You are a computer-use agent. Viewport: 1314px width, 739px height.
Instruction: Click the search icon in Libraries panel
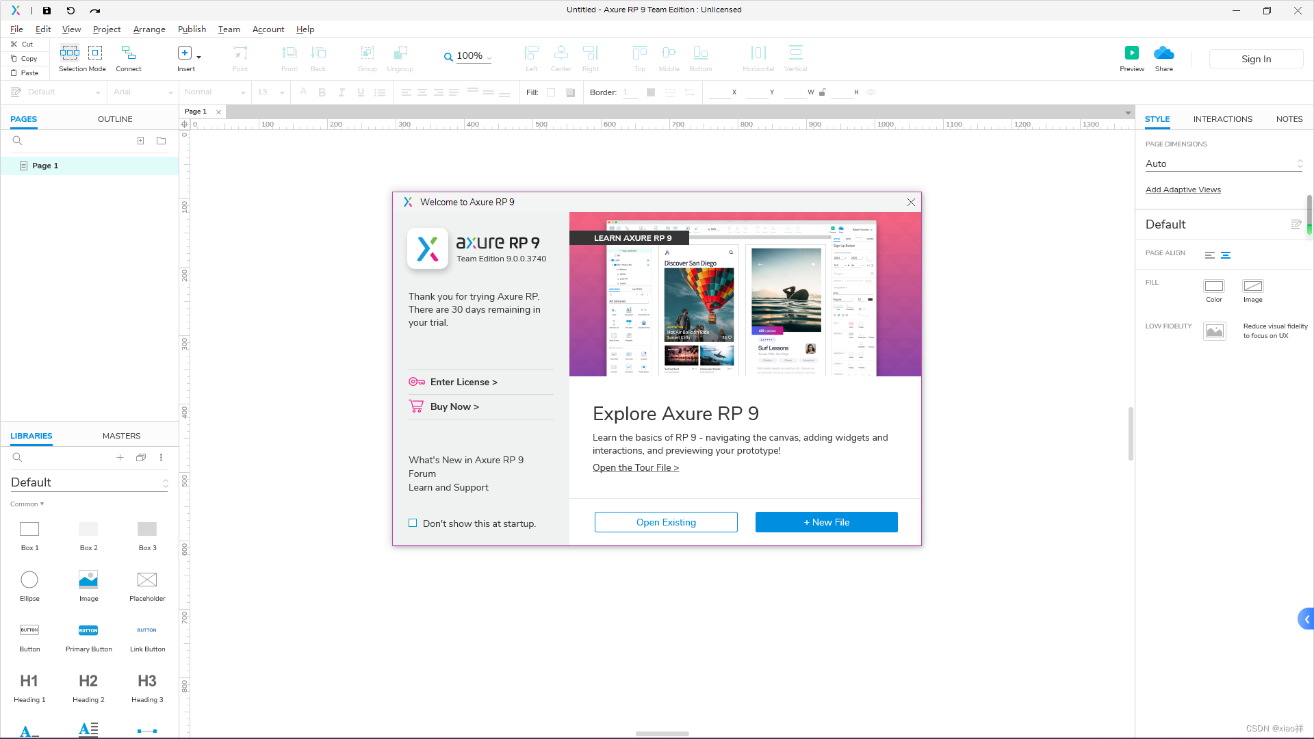coord(18,457)
